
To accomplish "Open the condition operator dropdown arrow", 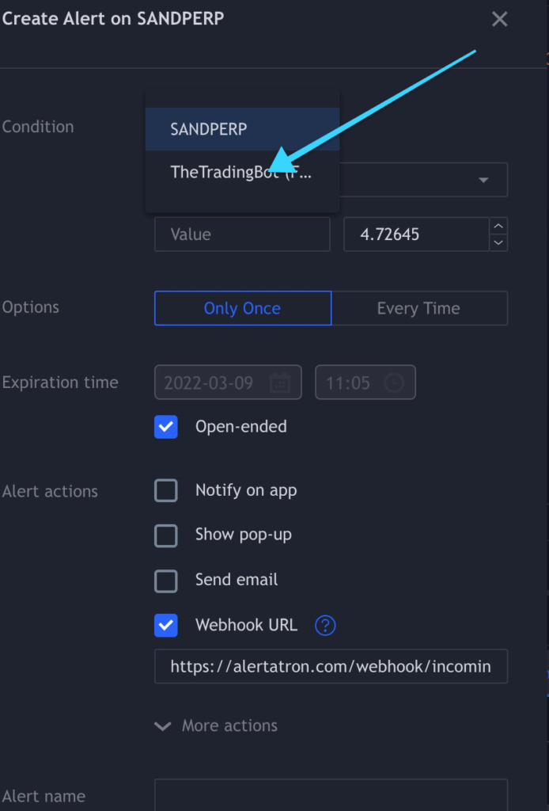I will click(x=483, y=180).
